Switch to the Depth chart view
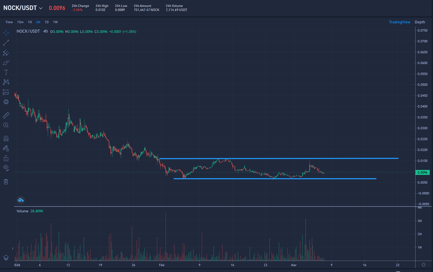Image resolution: width=433 pixels, height=272 pixels. click(420, 22)
